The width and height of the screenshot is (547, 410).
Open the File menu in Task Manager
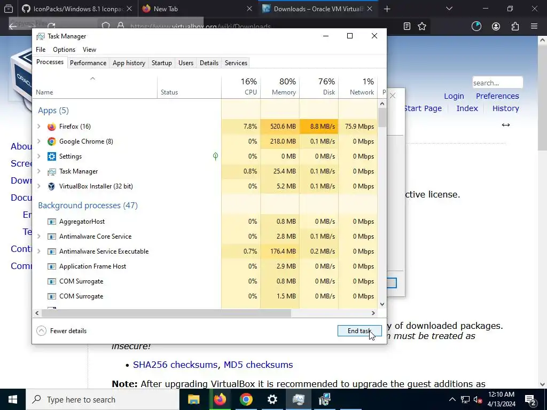[41, 50]
